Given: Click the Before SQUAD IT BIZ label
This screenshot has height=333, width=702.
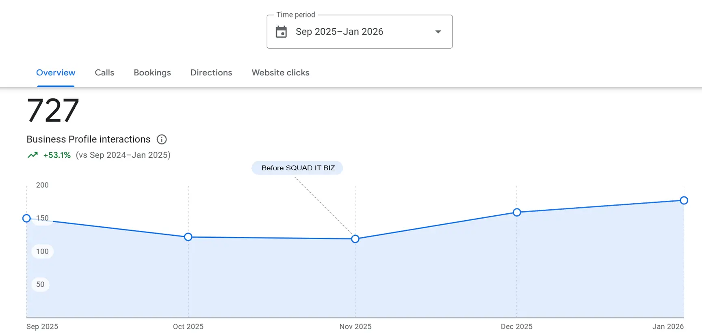Looking at the screenshot, I should click(x=298, y=168).
